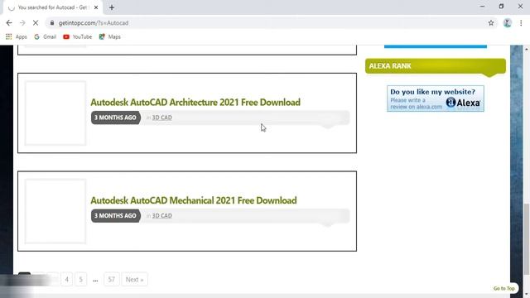530x298 pixels.
Task: Click the 'Go to Top' link
Action: pos(504,288)
